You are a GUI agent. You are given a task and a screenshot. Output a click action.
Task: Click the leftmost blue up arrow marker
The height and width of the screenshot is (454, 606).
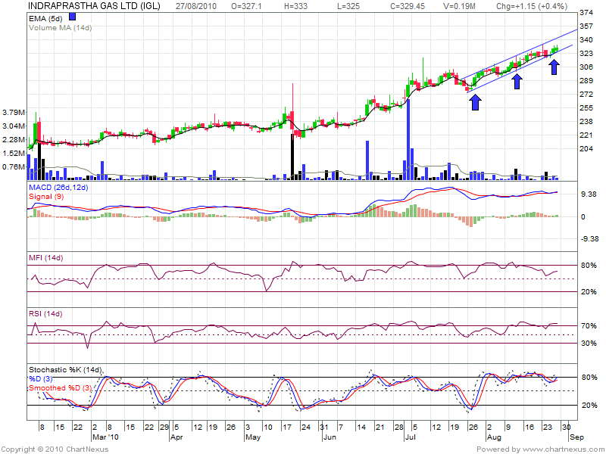click(x=475, y=101)
